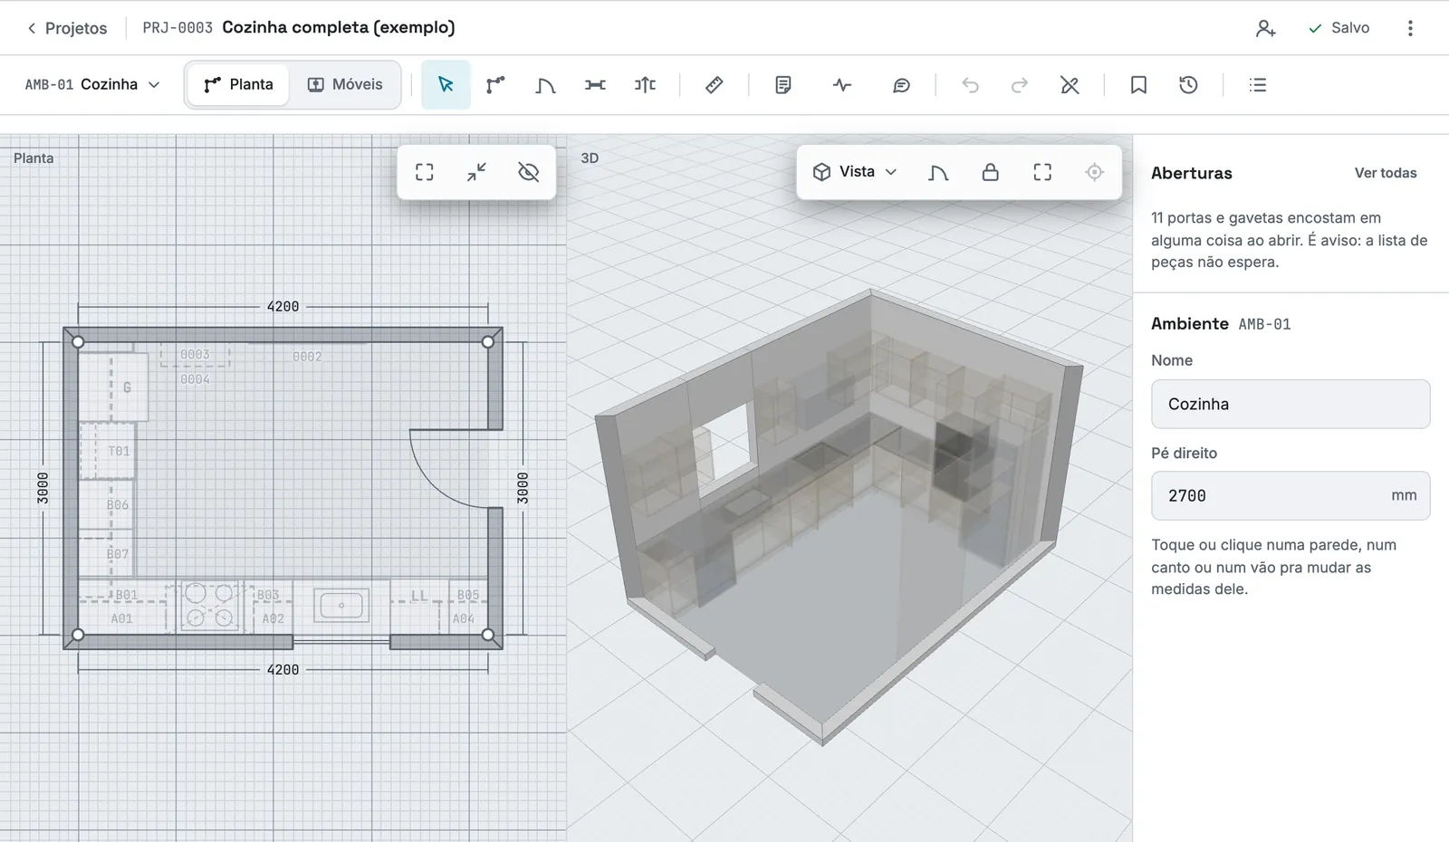Fit the floor plan to screen
Viewport: 1449px width, 842px height.
click(x=425, y=172)
